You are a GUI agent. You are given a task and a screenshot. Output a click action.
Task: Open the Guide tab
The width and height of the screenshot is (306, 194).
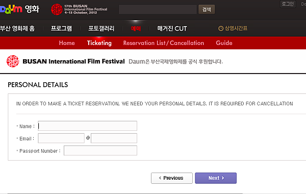(x=224, y=43)
